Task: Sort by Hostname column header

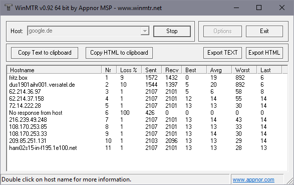Action: tap(55, 70)
